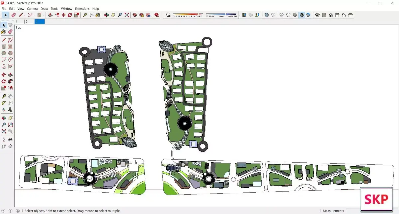Image resolution: width=399 pixels, height=214 pixels.
Task: Select the Walk footprints tool
Action: pos(4,146)
